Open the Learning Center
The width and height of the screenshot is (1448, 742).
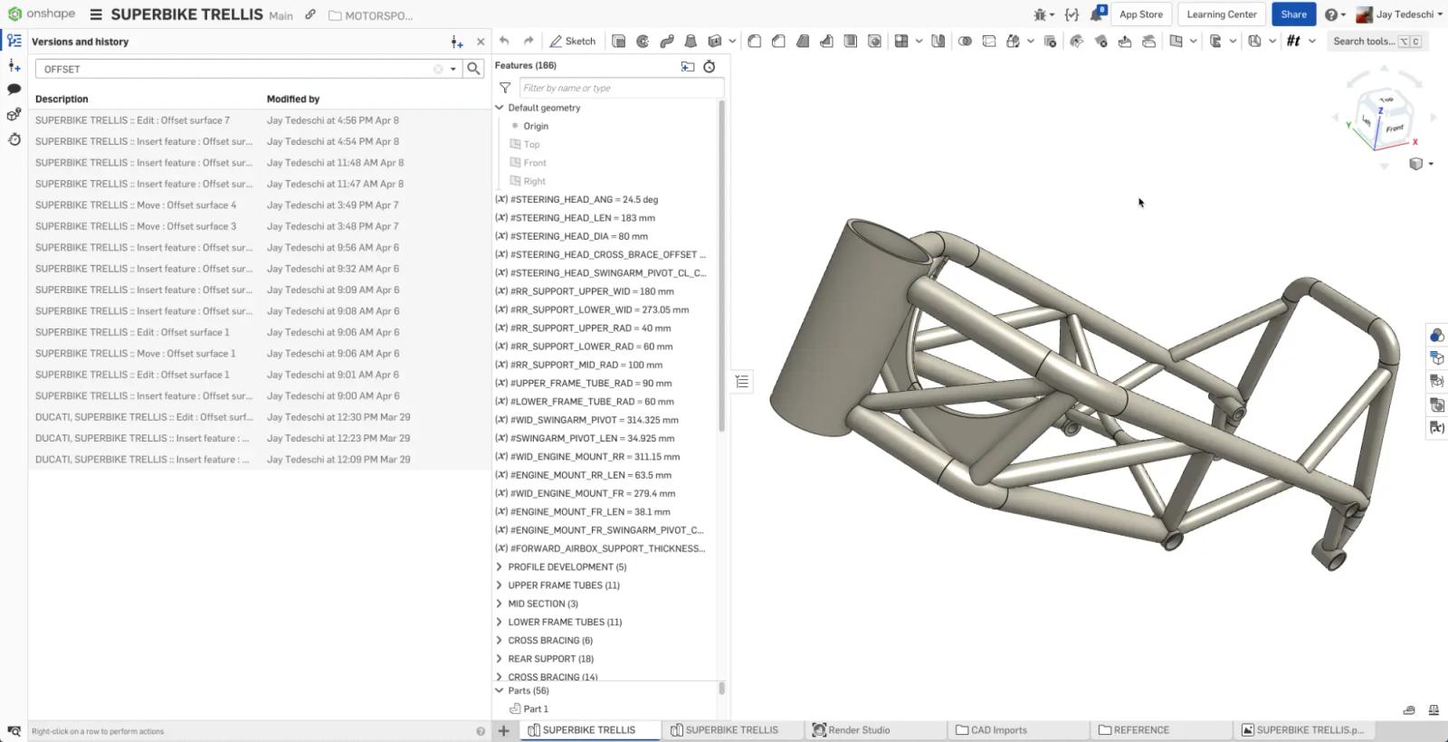click(x=1221, y=14)
